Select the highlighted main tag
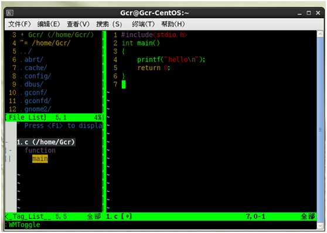This screenshot has height=233, width=327. coord(40,159)
